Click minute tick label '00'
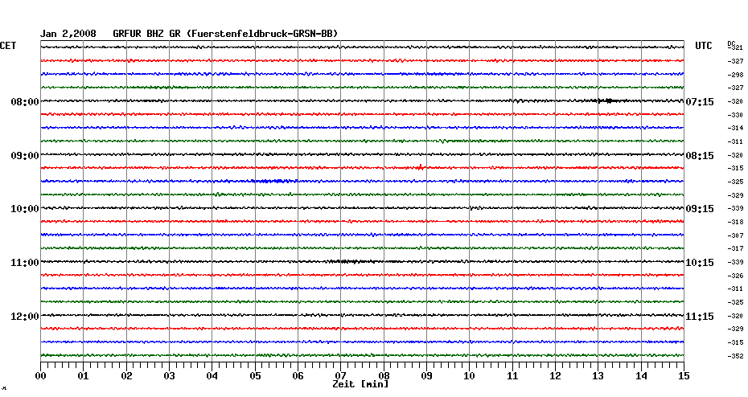 [x=40, y=376]
